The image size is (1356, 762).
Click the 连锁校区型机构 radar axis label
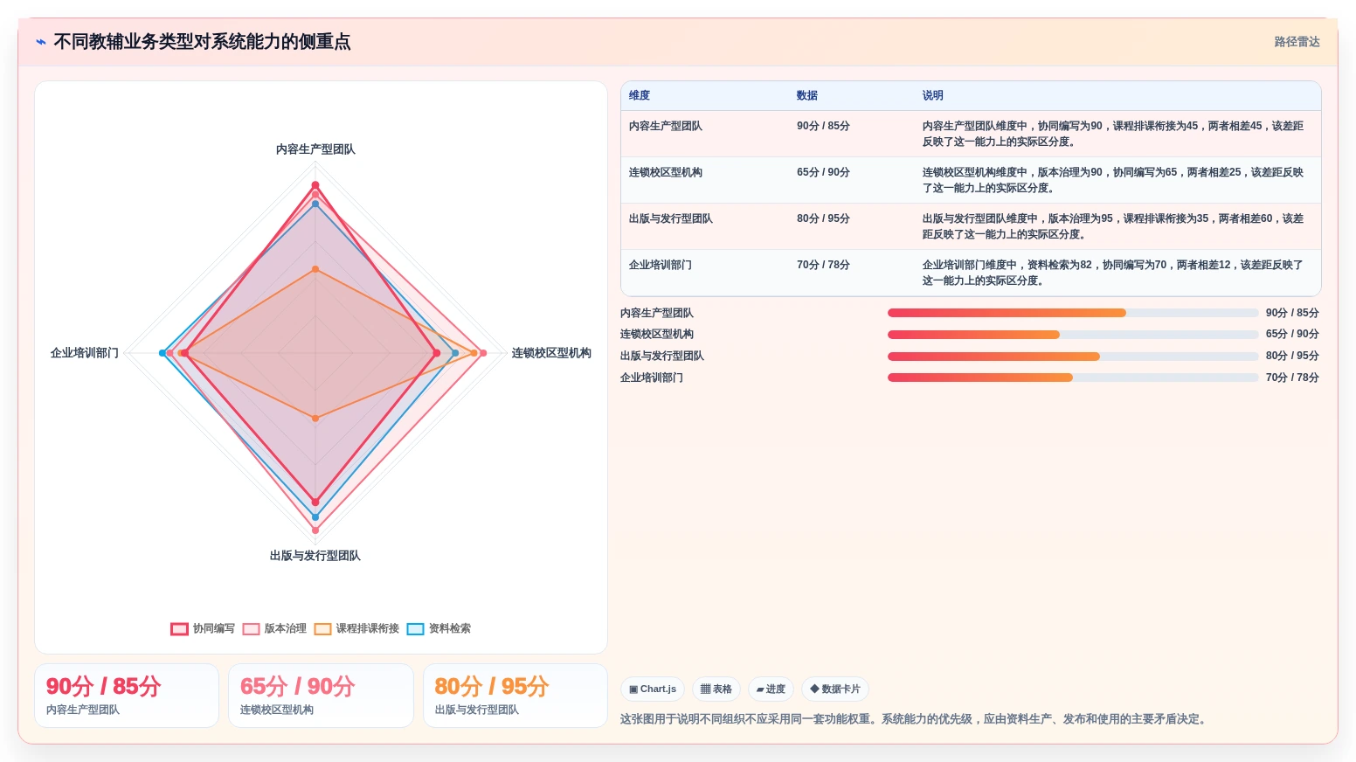[551, 353]
